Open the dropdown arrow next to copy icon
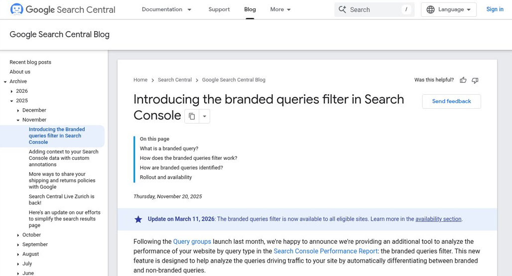The height and width of the screenshot is (276, 512). pos(204,116)
